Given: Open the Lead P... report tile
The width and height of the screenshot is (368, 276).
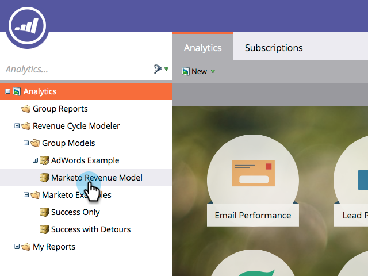Looking at the screenshot, I should pyautogui.click(x=351, y=181).
